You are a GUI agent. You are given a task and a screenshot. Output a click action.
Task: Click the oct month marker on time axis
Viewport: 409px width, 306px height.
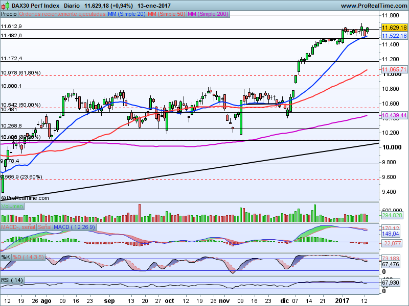(x=170, y=301)
